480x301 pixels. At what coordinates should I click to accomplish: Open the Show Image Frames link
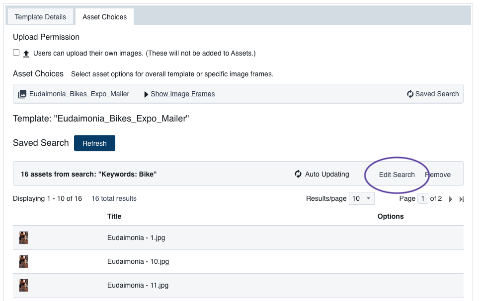pos(183,94)
